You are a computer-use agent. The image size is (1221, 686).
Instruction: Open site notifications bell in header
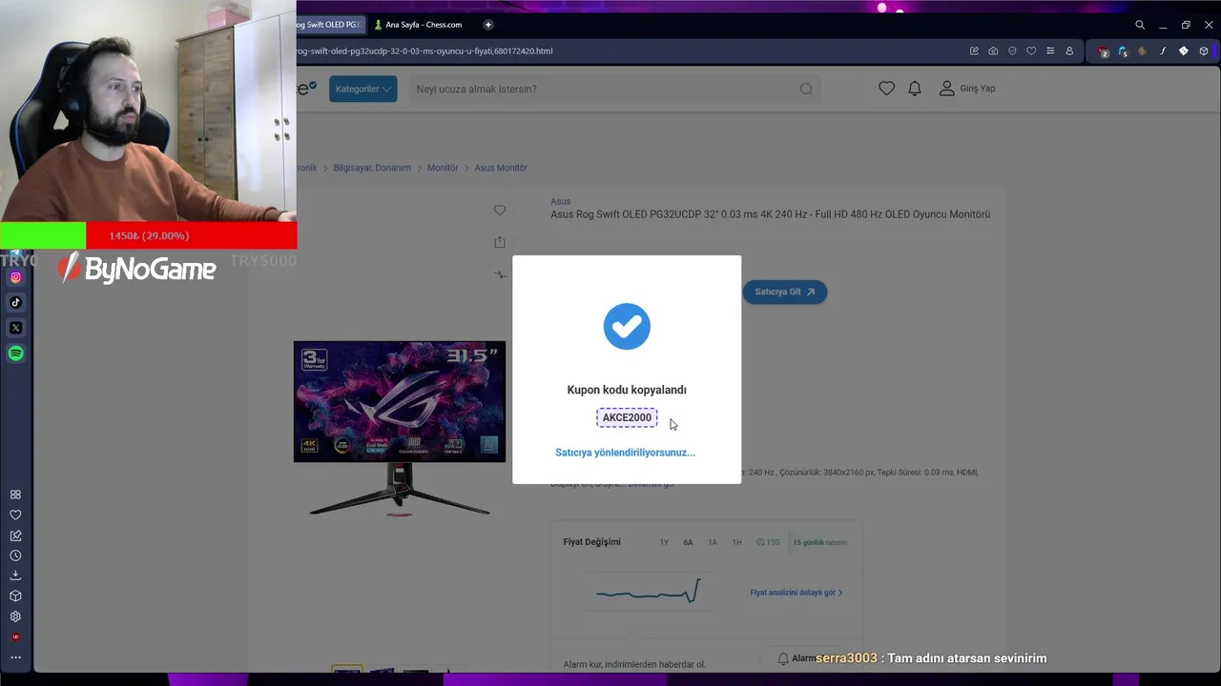(x=915, y=89)
